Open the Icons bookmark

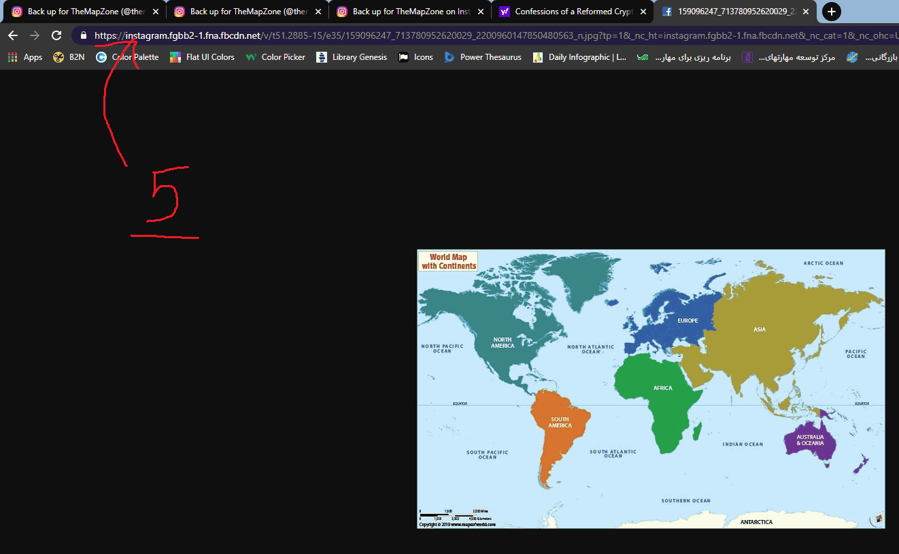415,57
